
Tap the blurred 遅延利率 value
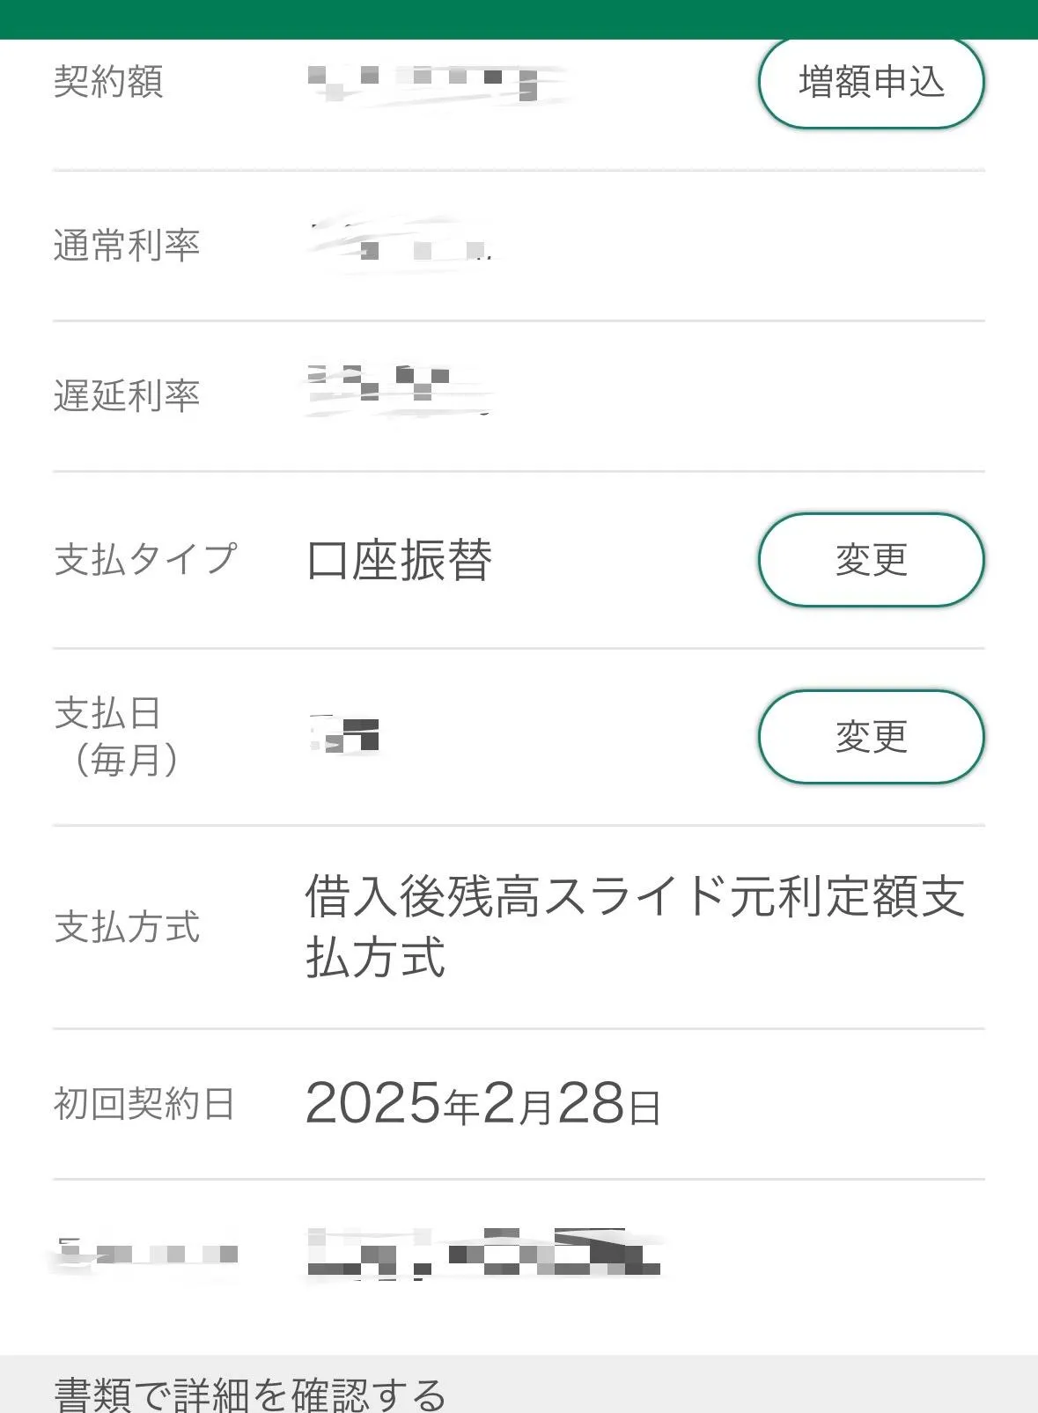[x=396, y=387]
